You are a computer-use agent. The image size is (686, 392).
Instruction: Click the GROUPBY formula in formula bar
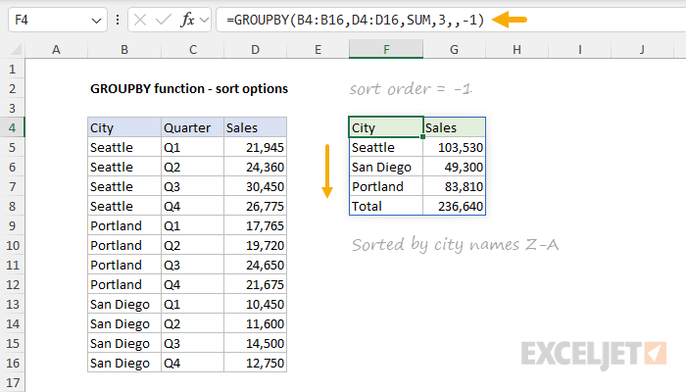(x=355, y=20)
